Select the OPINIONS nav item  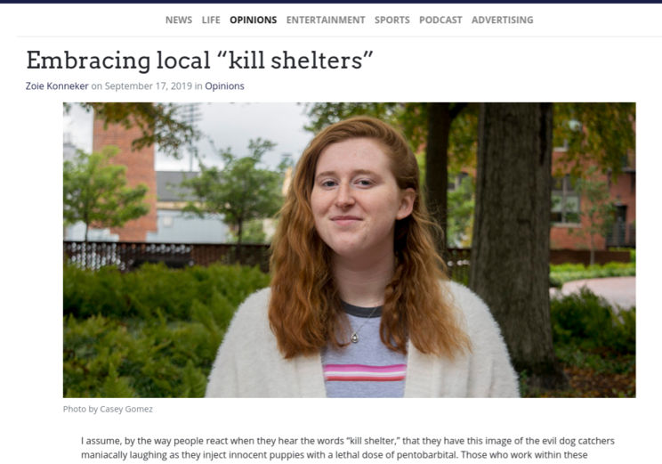pyautogui.click(x=254, y=20)
